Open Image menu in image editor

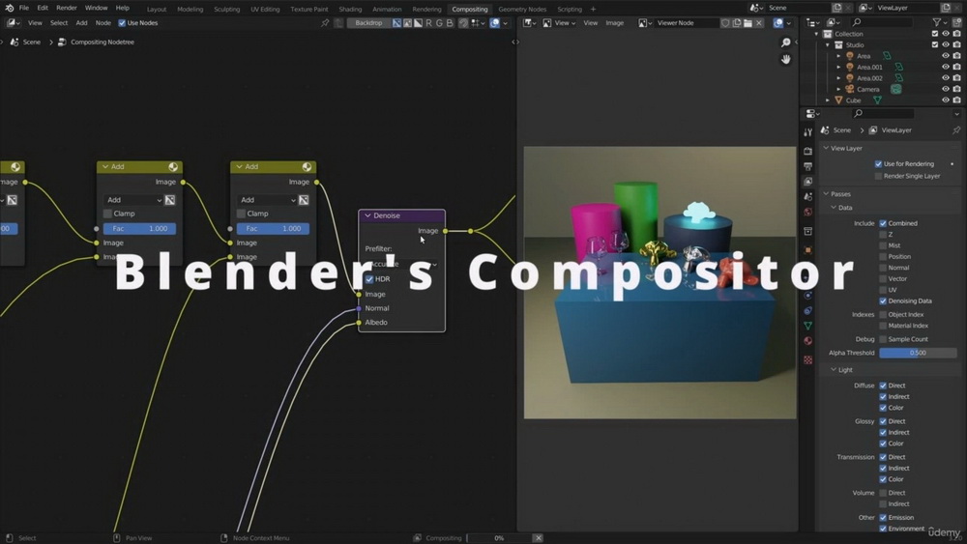[614, 23]
